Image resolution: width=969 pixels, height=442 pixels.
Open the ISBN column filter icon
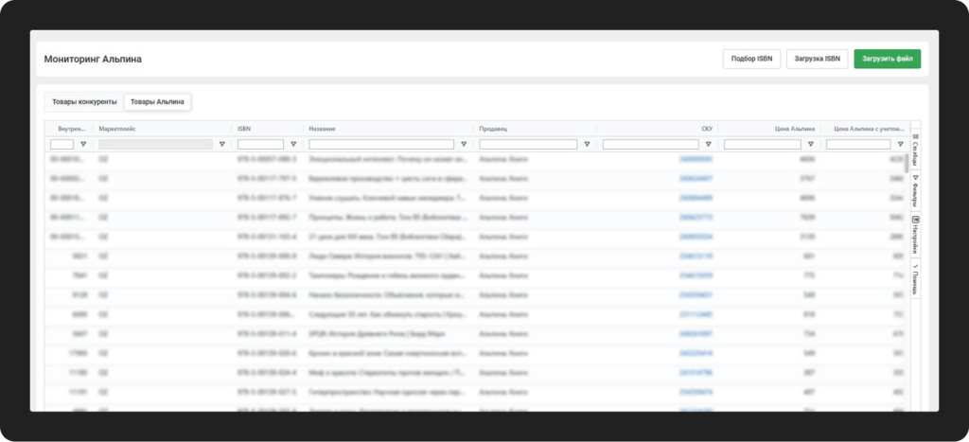292,145
